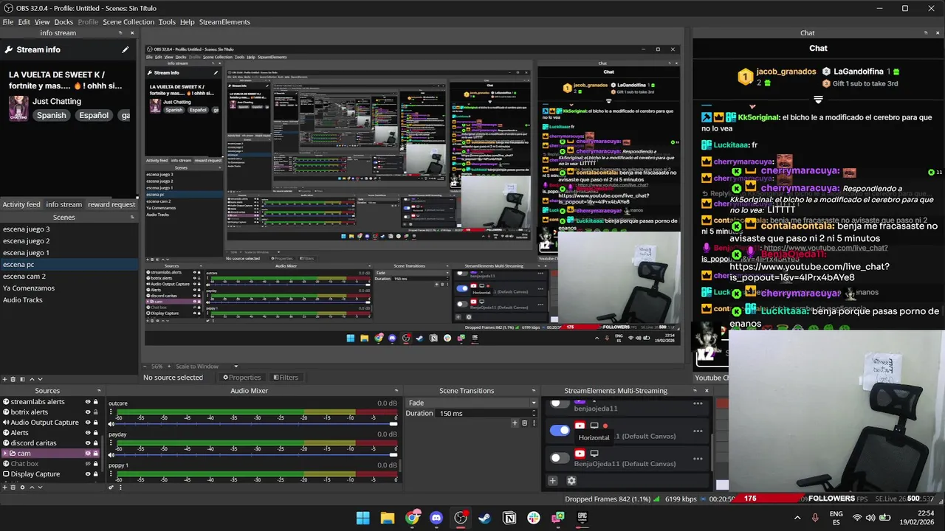Image resolution: width=945 pixels, height=531 pixels.
Task: Open Discord from the taskbar
Action: (x=436, y=518)
